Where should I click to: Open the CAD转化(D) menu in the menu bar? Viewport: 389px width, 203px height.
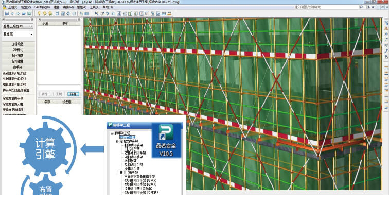point(42,7)
